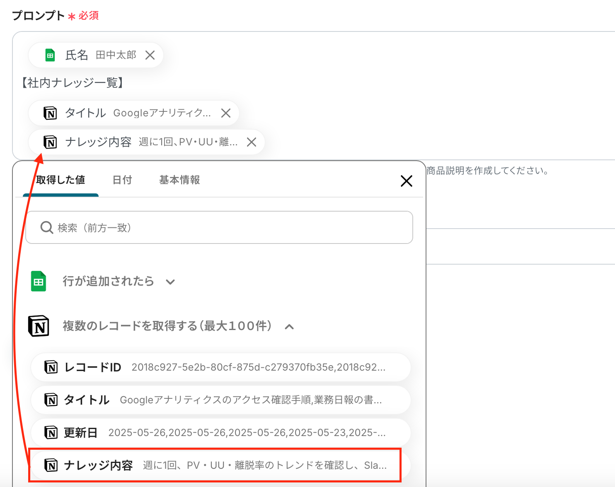The image size is (615, 487).
Task: Insert the レコードID value
Action: pos(220,367)
